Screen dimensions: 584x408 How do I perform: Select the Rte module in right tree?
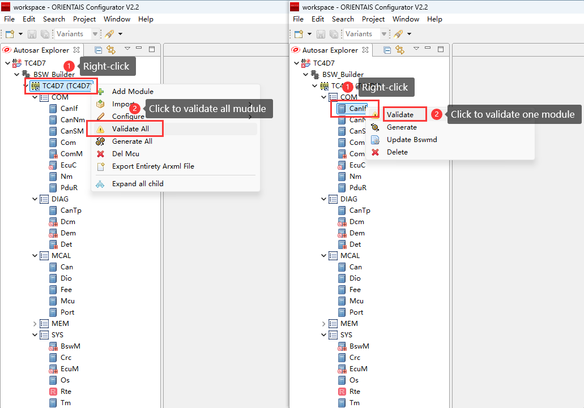pos(354,392)
